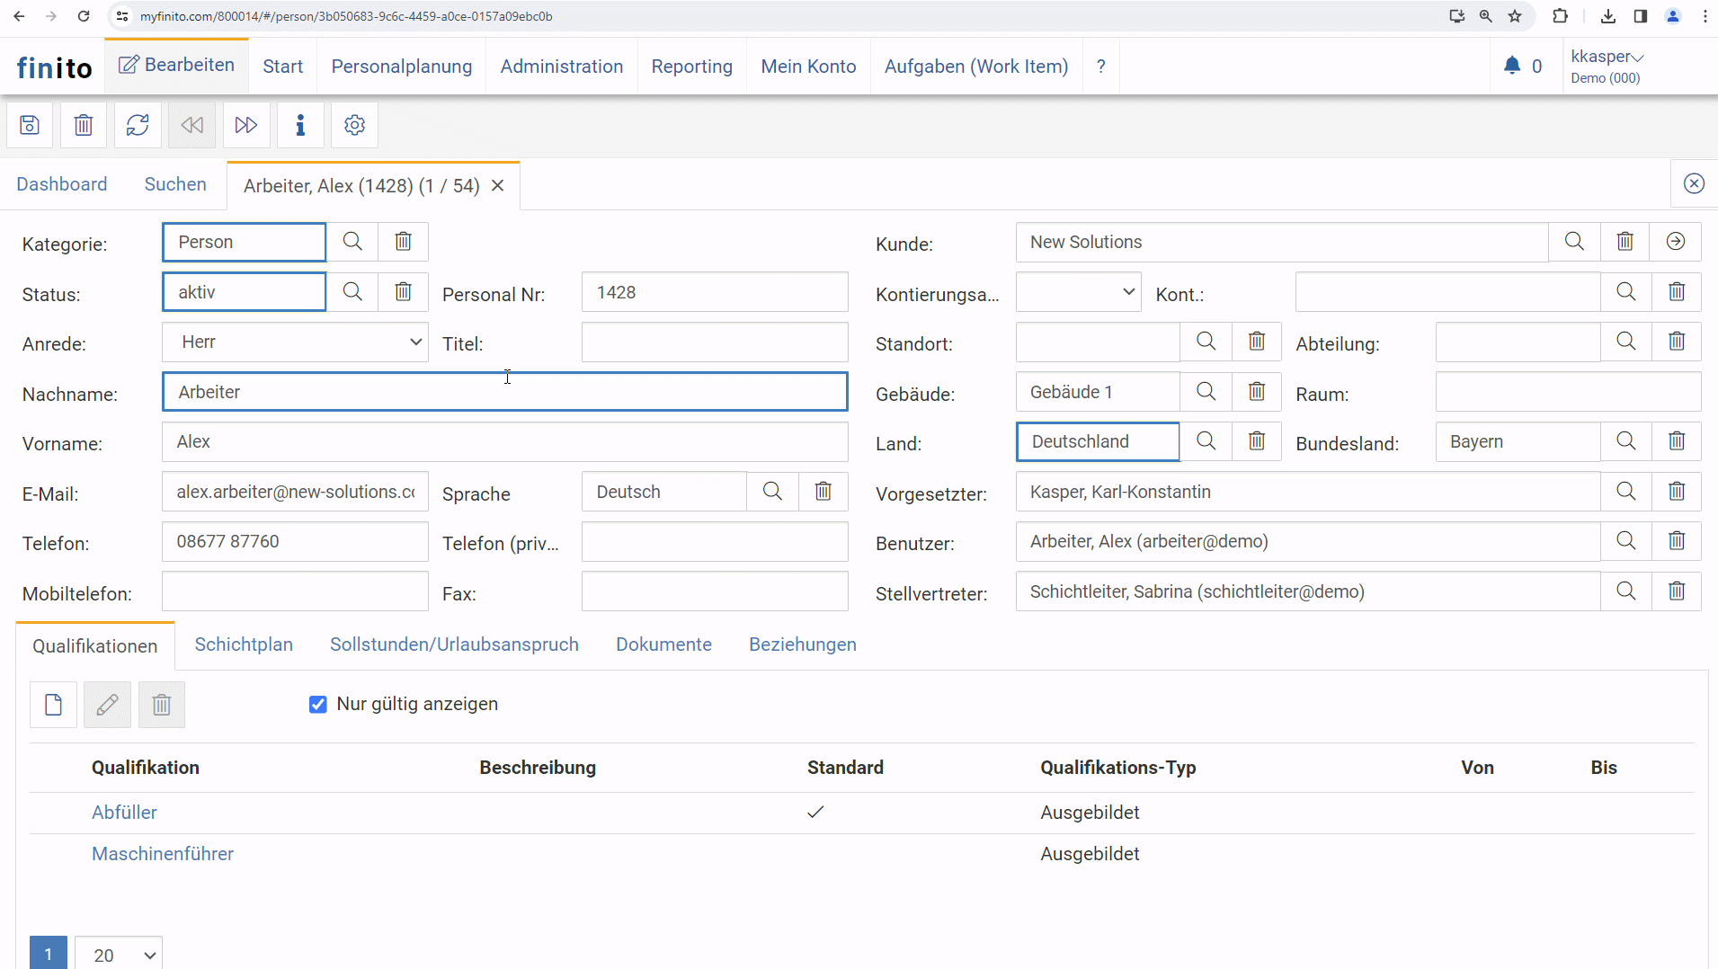Create new qualification with blank page icon
The image size is (1718, 969).
[x=54, y=705]
